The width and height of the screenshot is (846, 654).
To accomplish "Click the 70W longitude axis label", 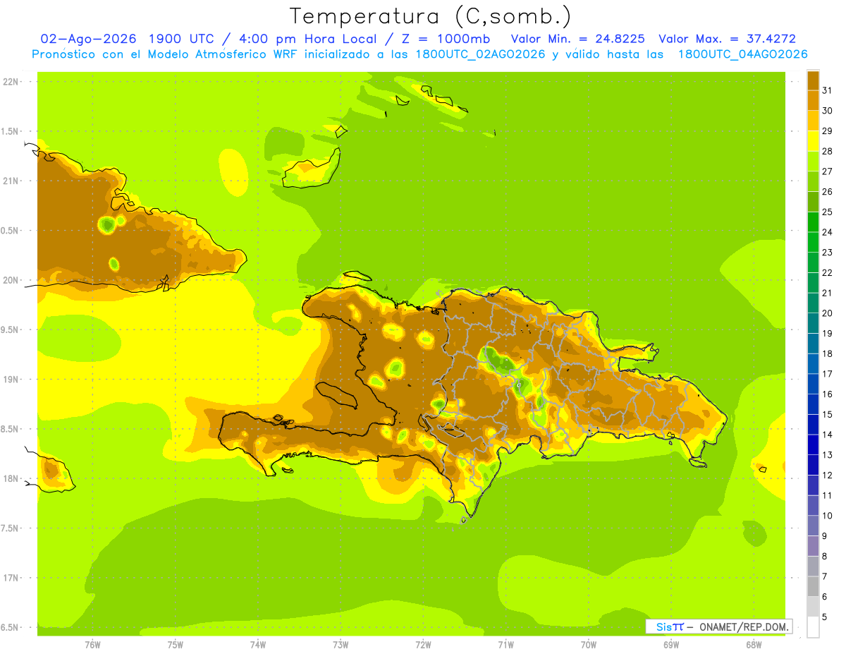I will [x=589, y=645].
